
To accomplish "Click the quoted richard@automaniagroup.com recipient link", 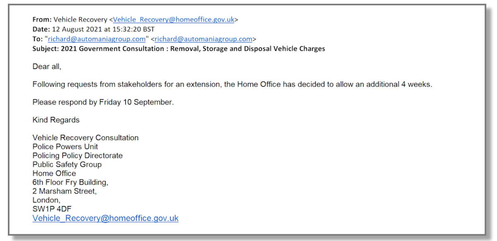I will click(97, 39).
